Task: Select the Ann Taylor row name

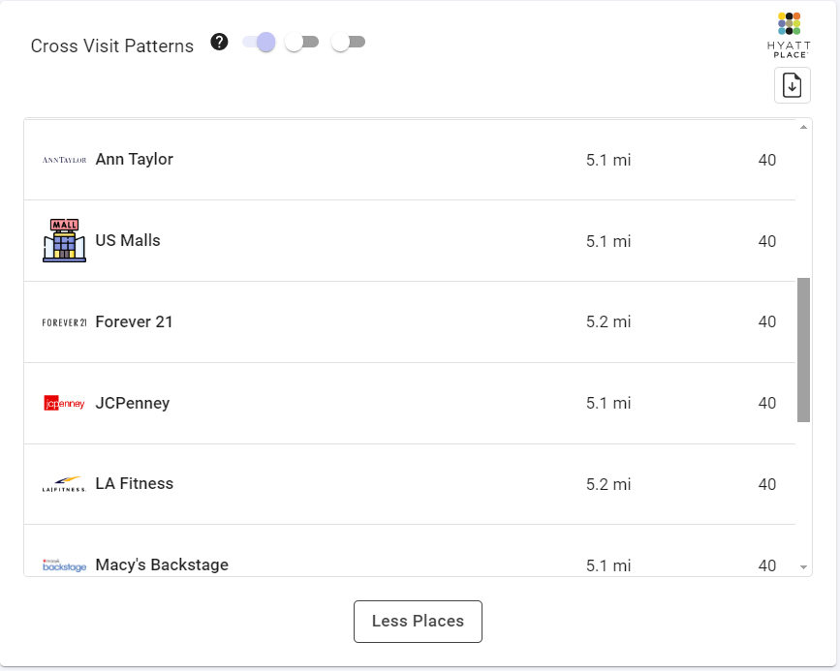Action: point(134,159)
